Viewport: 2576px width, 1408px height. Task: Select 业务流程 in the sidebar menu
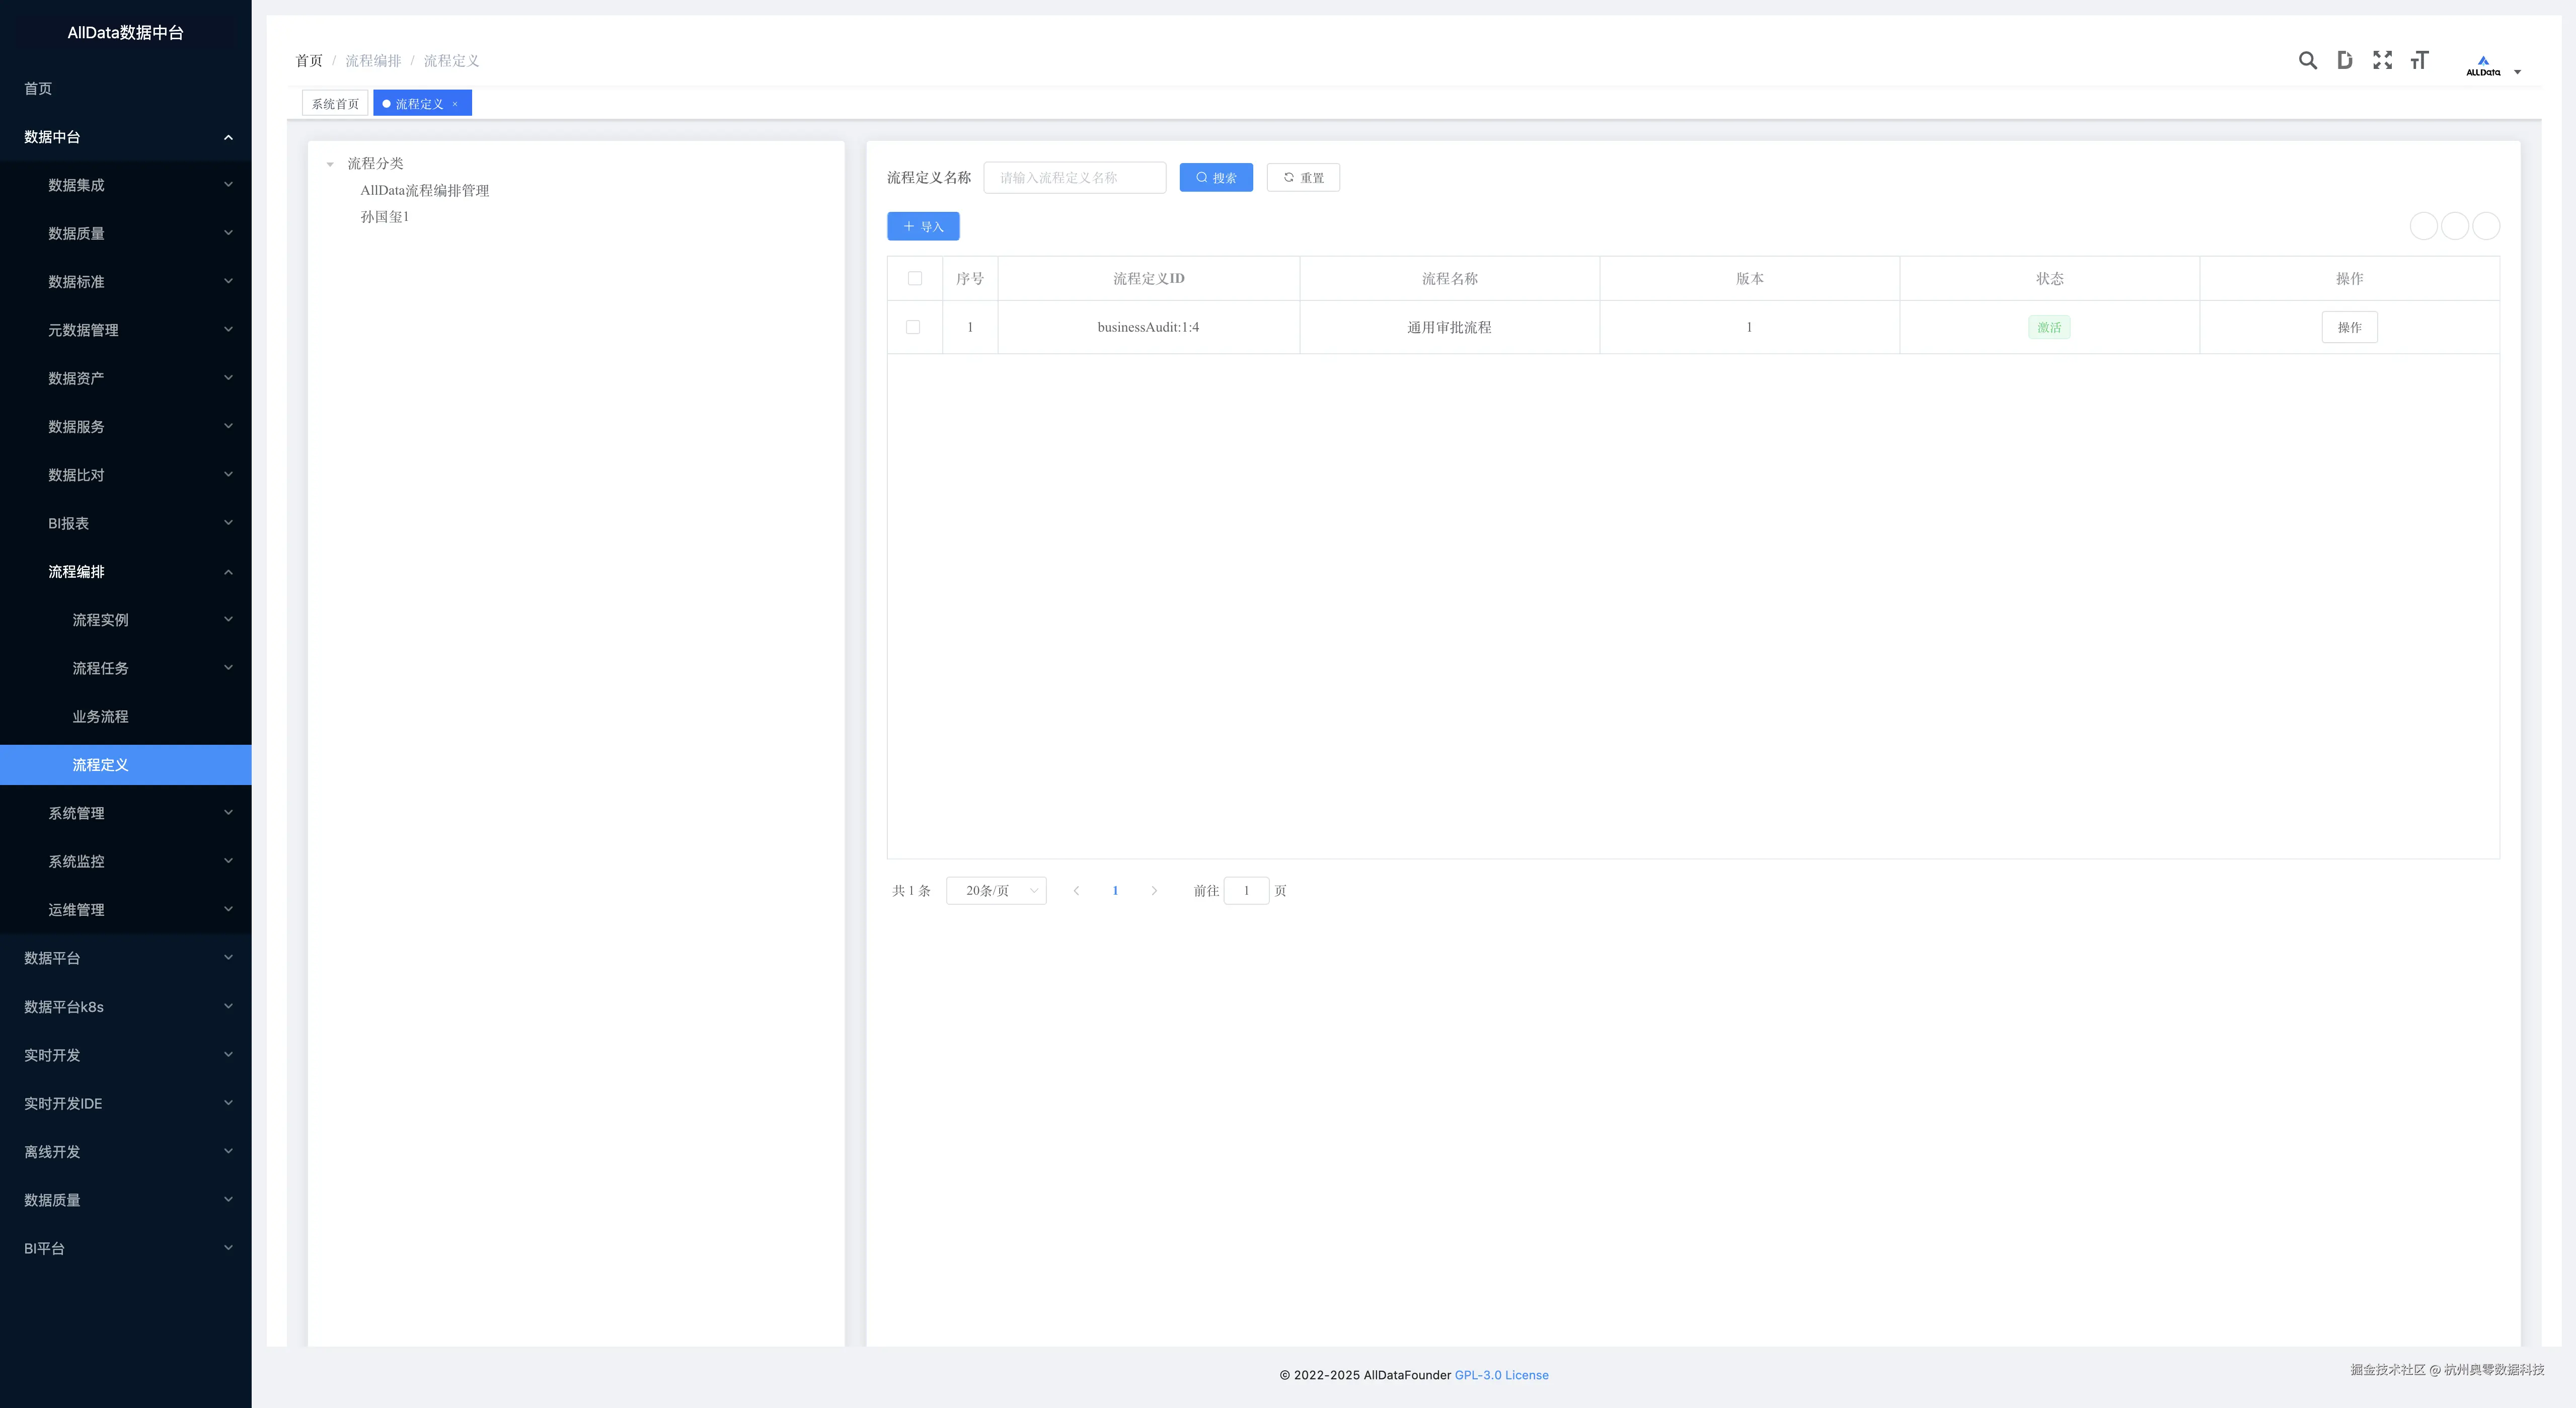100,717
